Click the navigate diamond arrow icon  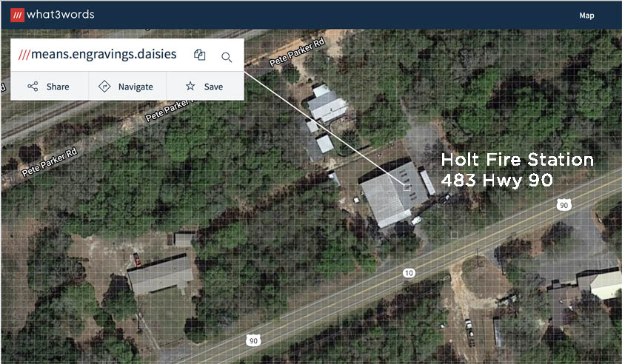[x=104, y=86]
